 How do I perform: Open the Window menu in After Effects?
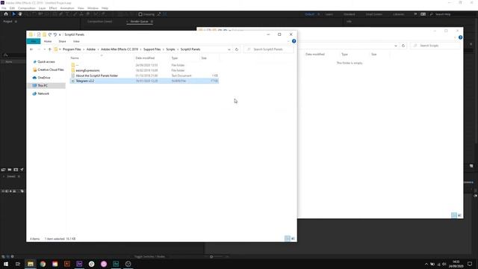93,8
